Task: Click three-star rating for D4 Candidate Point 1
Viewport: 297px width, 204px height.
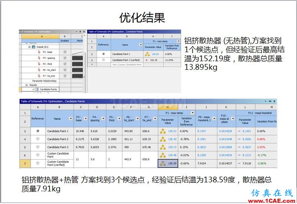Action: click(147, 54)
